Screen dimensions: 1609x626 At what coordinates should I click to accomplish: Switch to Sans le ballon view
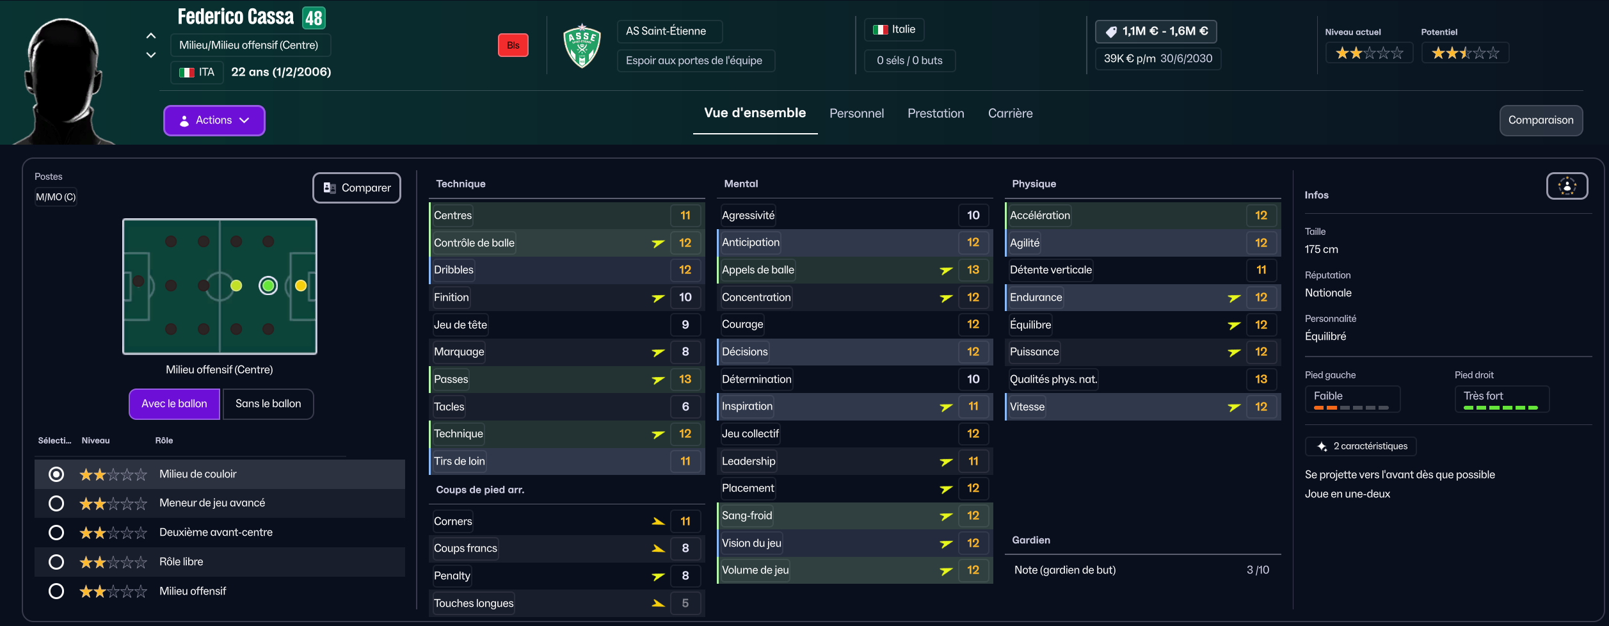coord(268,404)
